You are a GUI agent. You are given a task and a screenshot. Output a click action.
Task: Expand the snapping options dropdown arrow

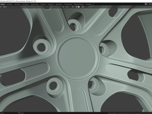[x=80, y=7]
